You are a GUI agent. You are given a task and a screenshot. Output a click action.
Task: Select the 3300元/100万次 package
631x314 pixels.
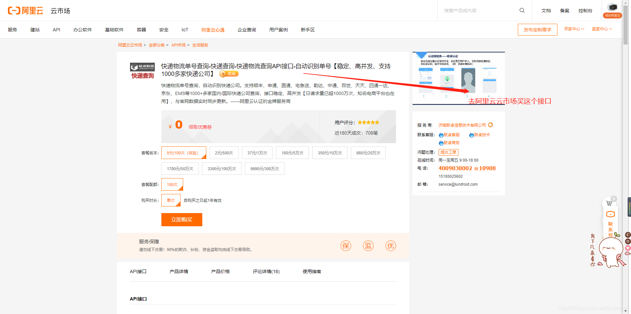222,169
